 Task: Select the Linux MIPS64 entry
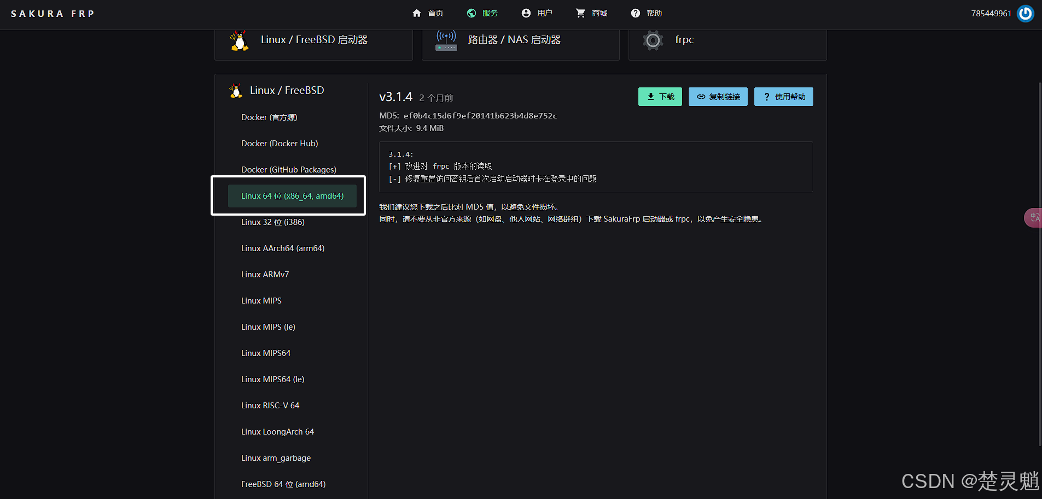tap(292, 353)
